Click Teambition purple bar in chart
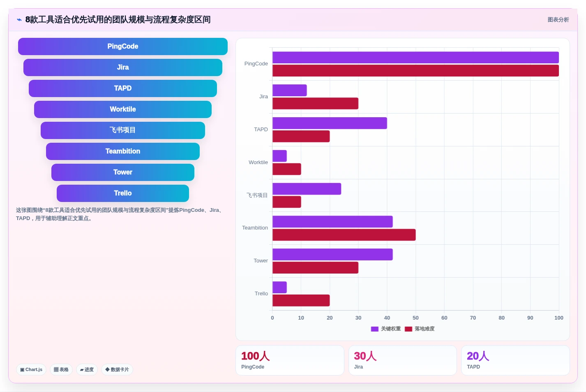586x392 pixels. pyautogui.click(x=332, y=222)
